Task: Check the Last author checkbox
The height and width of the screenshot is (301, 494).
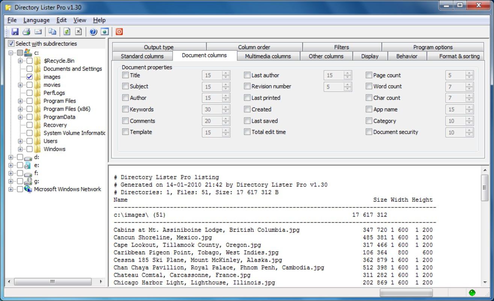Action: tap(247, 75)
